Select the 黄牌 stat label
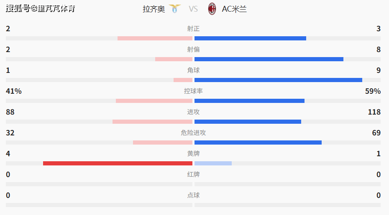This screenshot has height=215, width=389. 193,154
